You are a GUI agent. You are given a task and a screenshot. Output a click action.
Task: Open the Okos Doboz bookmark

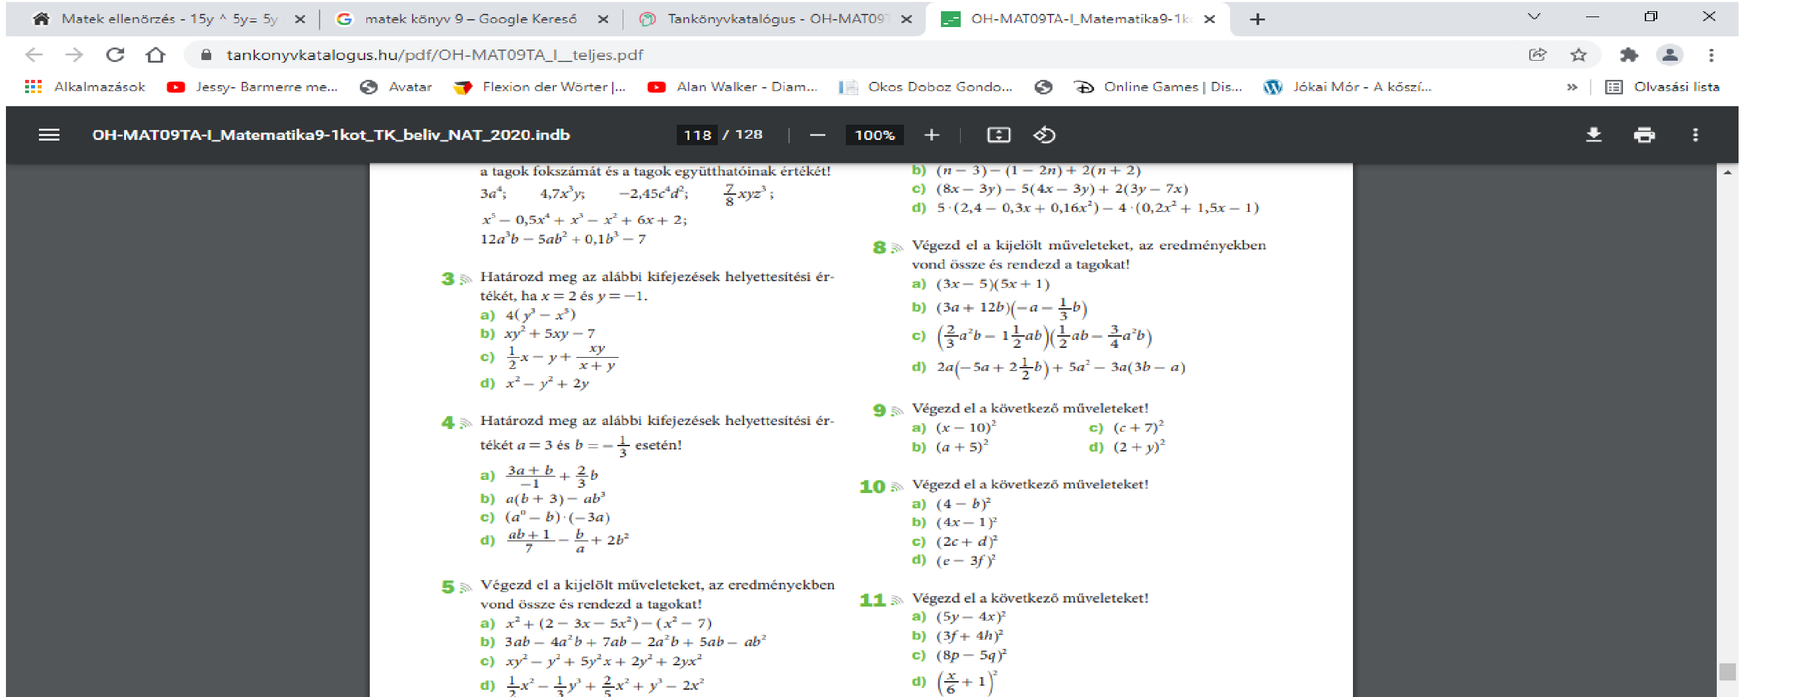point(926,87)
